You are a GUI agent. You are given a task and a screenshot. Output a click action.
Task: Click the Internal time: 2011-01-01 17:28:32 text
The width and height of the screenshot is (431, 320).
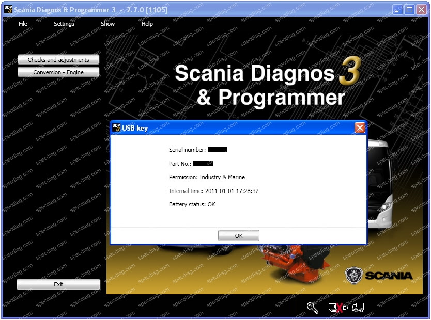[x=213, y=191]
